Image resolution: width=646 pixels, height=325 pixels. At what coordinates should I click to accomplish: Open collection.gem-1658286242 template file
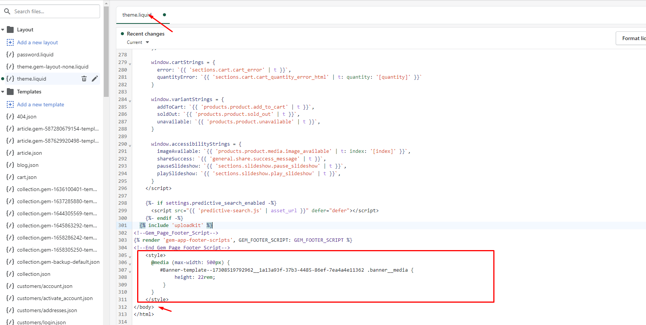[57, 238]
